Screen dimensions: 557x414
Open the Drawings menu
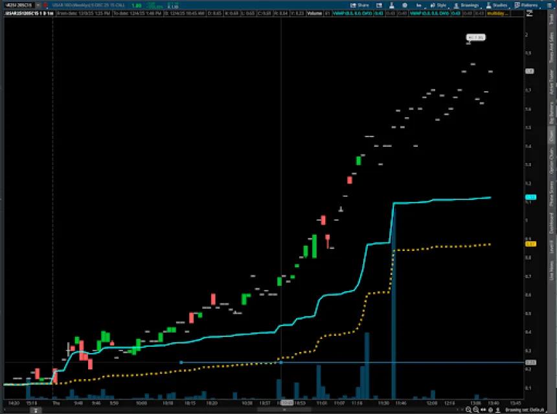(466, 5)
